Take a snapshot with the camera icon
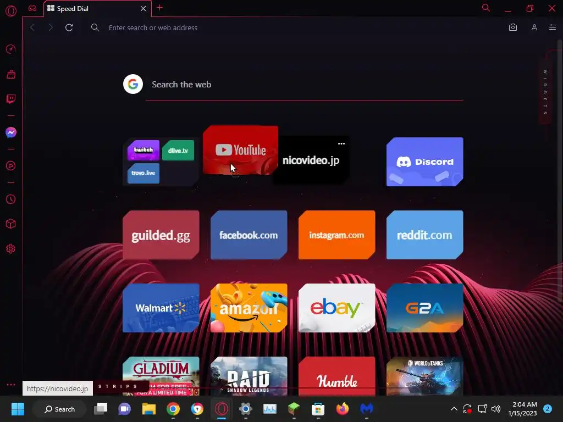Image resolution: width=563 pixels, height=422 pixels. (513, 27)
